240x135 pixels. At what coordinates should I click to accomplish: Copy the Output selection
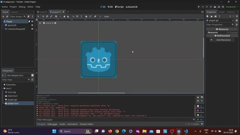click(202, 97)
